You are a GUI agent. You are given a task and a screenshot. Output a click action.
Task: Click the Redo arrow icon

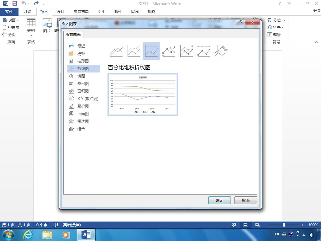click(36, 3)
